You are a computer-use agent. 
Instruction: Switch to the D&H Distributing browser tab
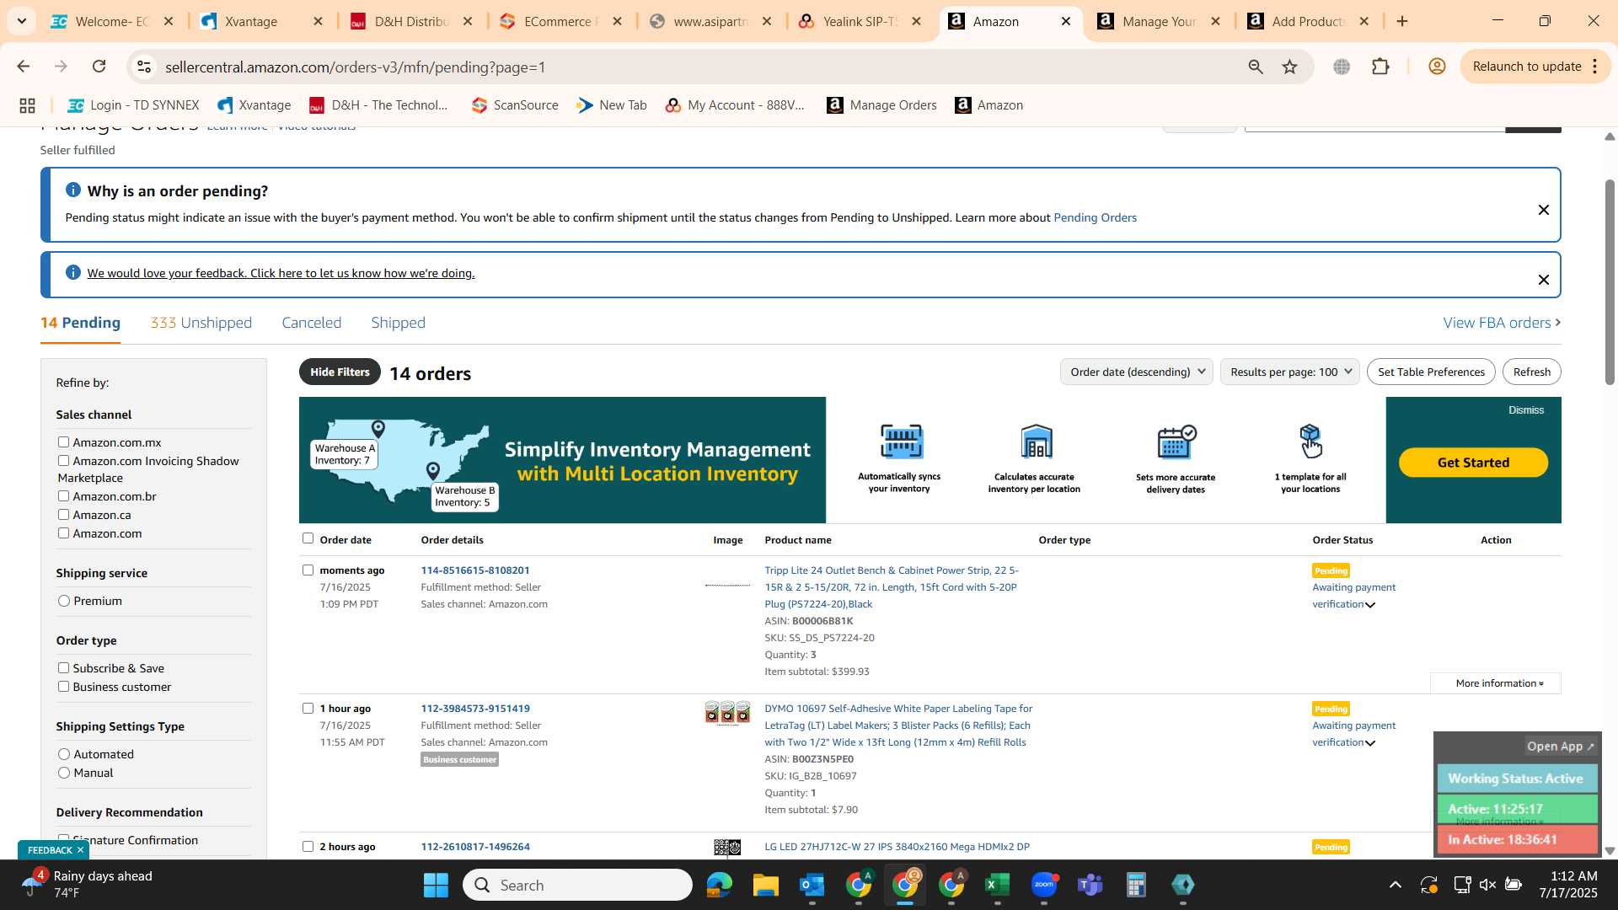(x=411, y=21)
